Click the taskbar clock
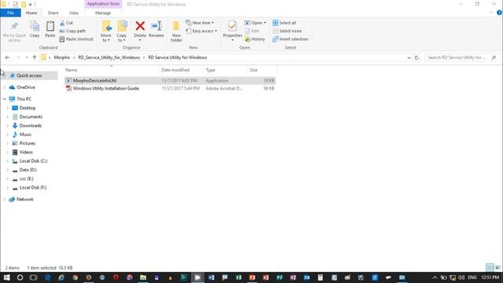The width and height of the screenshot is (503, 283). (490, 277)
